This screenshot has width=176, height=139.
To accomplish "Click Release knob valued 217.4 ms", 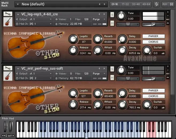I will 73,105.
